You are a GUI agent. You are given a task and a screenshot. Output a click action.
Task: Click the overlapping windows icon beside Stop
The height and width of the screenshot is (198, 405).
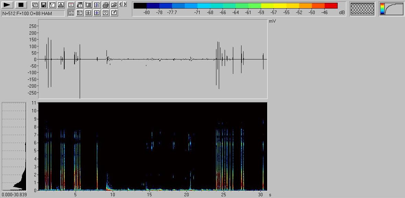pyautogui.click(x=35, y=5)
